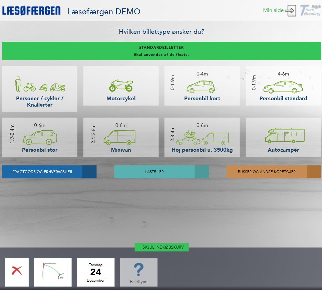Select the Autocamper ticket tile

(283, 137)
